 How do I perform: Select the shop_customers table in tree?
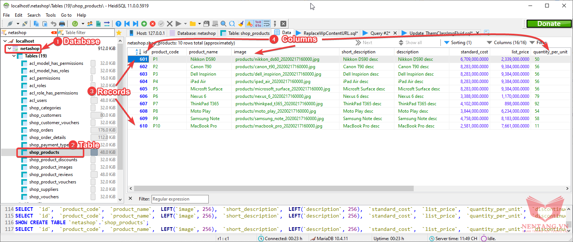tap(45, 115)
